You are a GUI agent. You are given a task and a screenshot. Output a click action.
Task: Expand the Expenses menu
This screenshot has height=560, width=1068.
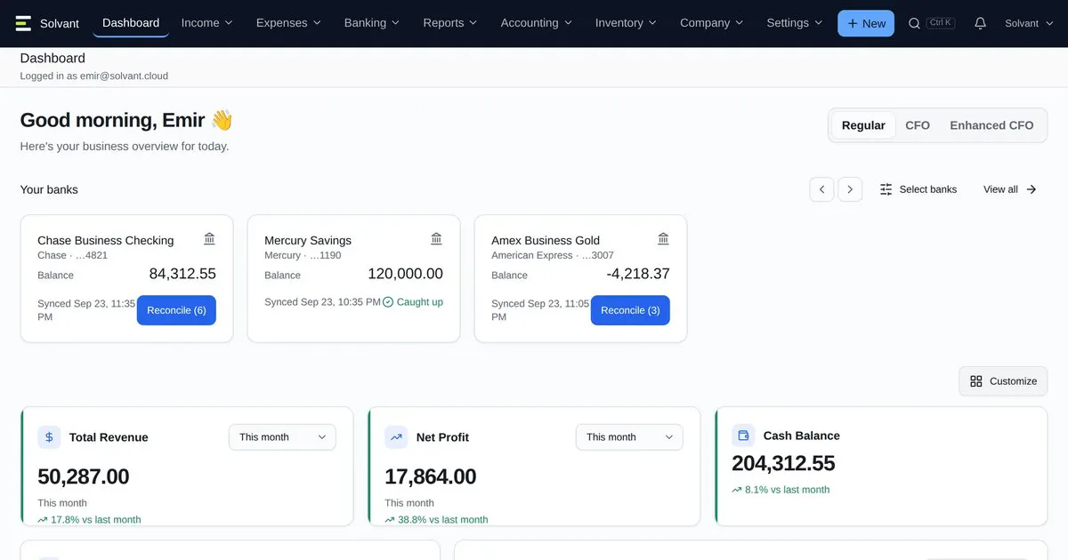click(290, 23)
